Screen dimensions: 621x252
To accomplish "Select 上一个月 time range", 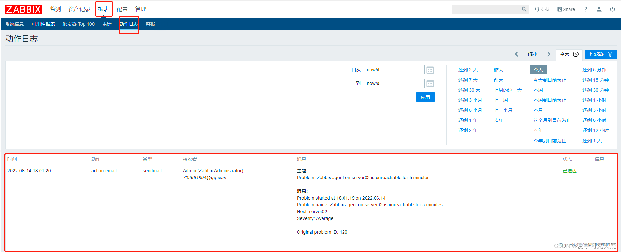I will 503,110.
